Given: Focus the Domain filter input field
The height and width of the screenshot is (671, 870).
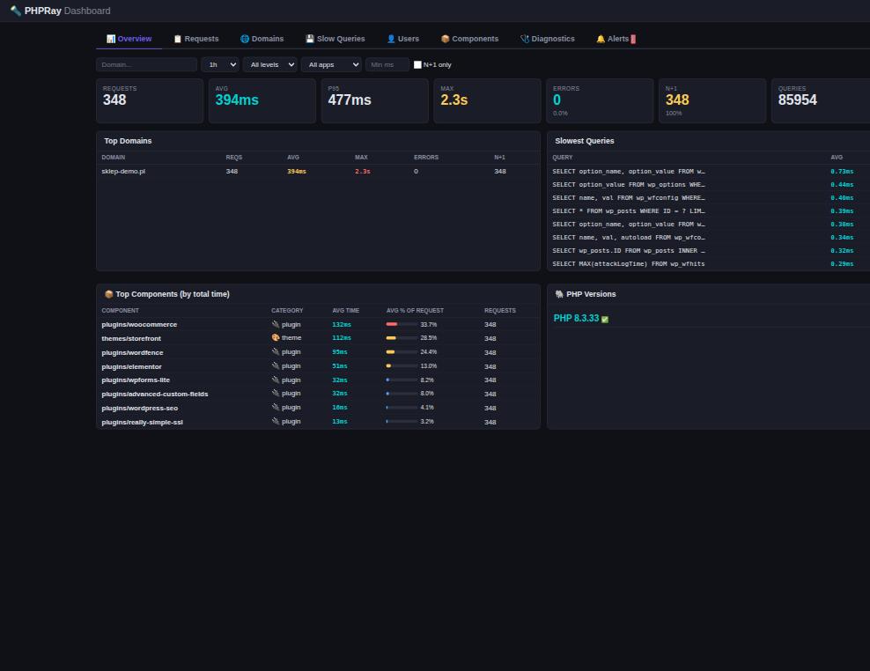Looking at the screenshot, I should 146,65.
